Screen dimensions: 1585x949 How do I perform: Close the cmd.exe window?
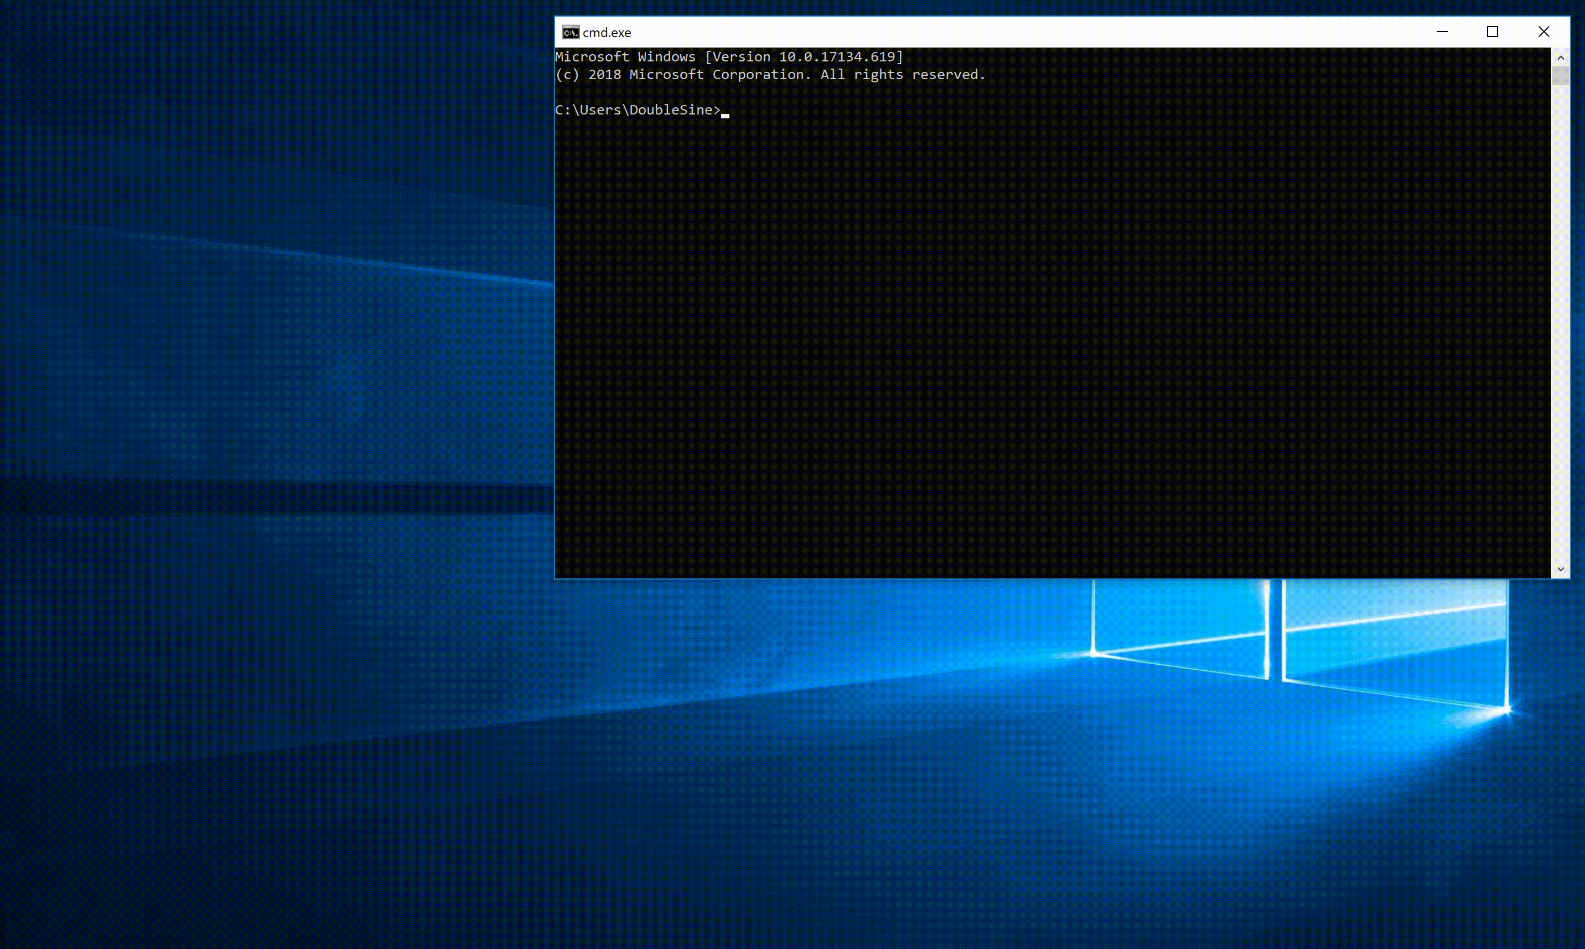click(1543, 32)
